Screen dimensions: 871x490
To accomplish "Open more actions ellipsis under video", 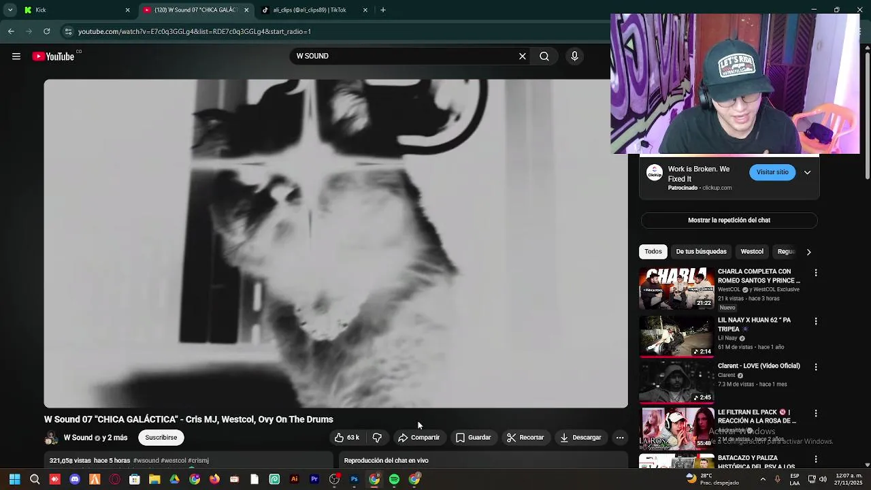I will 620,438.
